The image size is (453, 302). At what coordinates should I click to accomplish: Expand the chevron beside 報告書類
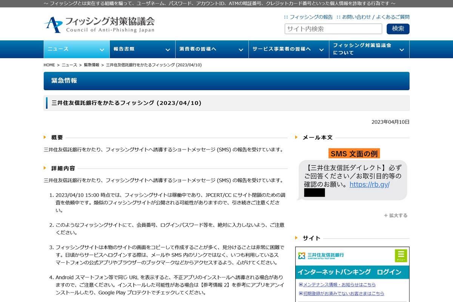[x=168, y=50]
